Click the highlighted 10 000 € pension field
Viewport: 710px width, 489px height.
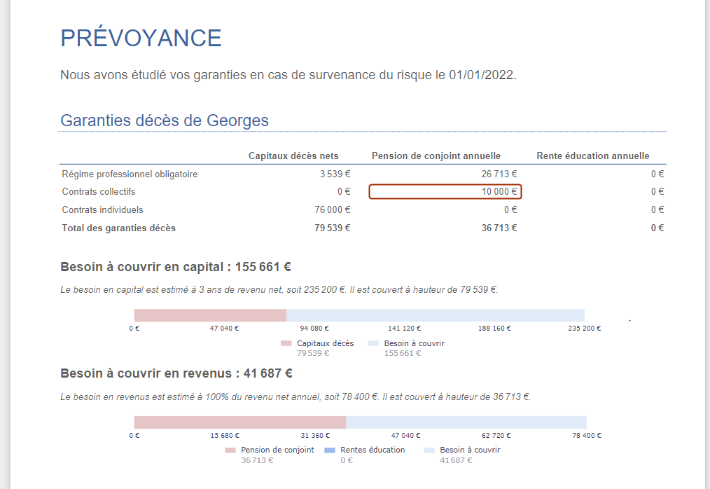click(445, 191)
